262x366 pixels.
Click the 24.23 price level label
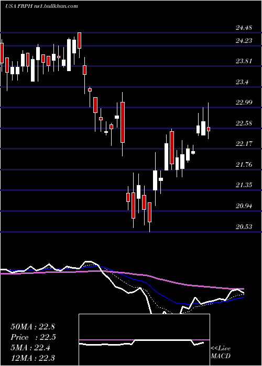(x=244, y=41)
